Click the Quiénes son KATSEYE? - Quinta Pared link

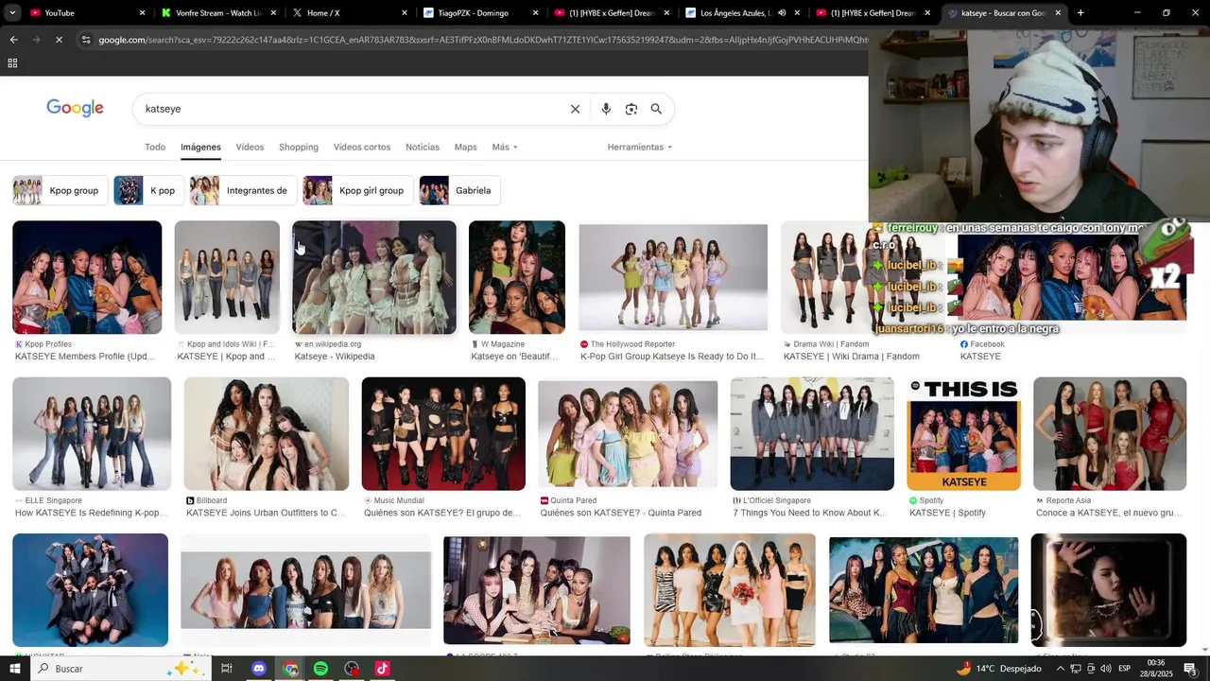[x=621, y=513]
